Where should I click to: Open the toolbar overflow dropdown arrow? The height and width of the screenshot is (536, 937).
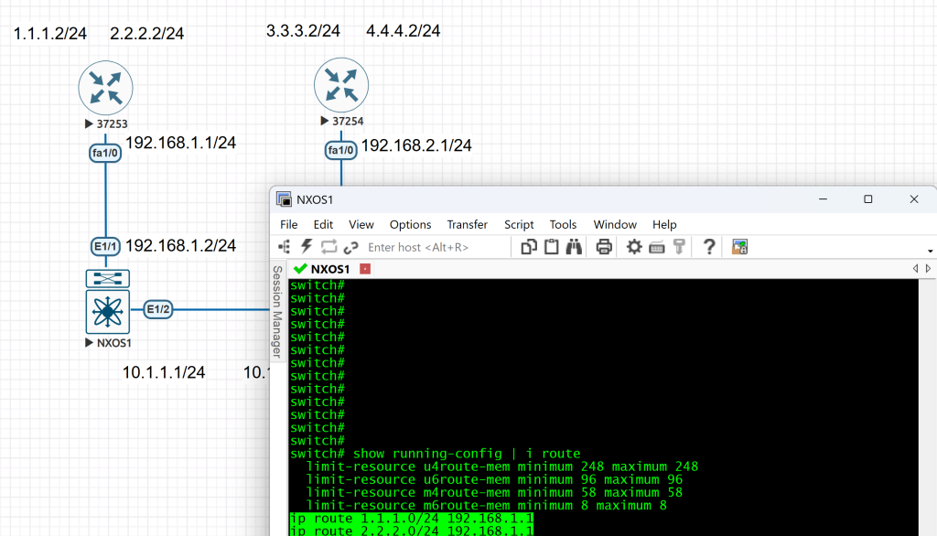coord(930,252)
